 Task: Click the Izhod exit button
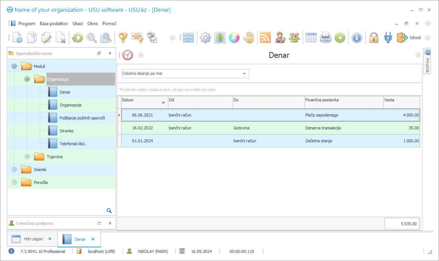(409, 38)
